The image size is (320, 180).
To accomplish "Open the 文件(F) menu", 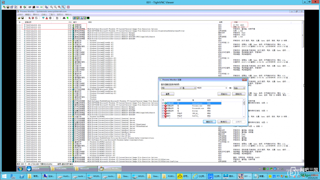I will pos(20,15).
